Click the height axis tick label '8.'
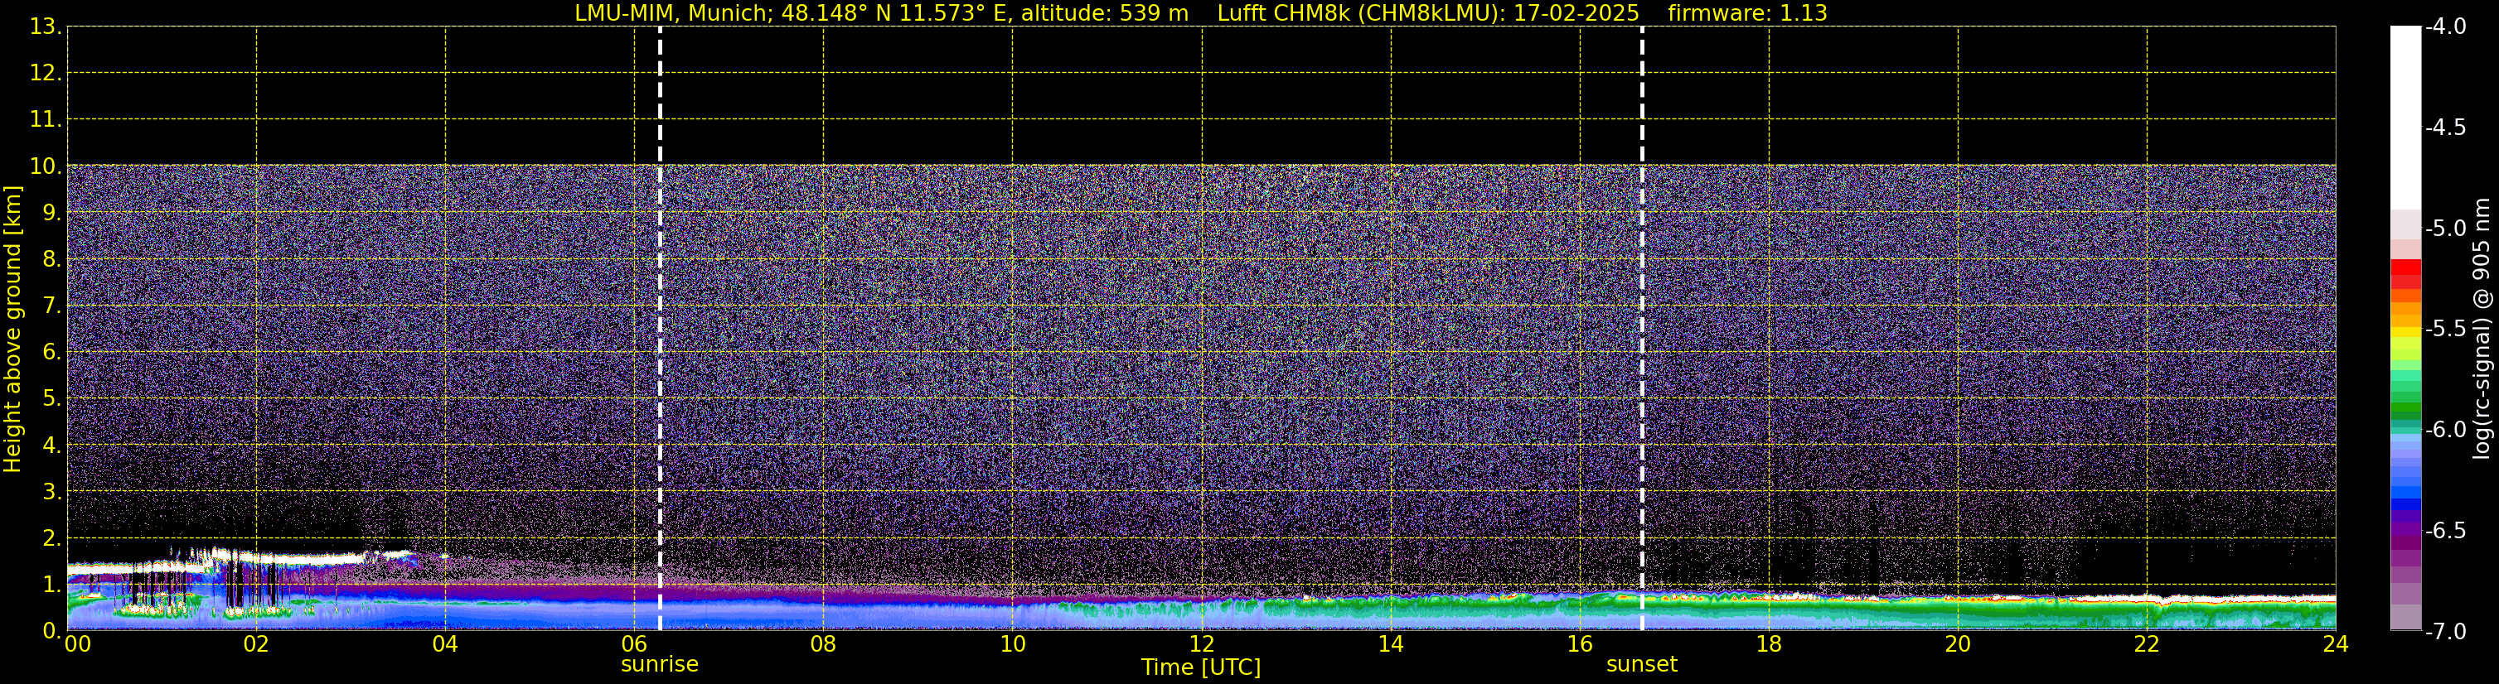Viewport: 2499px width, 684px height. tap(52, 260)
